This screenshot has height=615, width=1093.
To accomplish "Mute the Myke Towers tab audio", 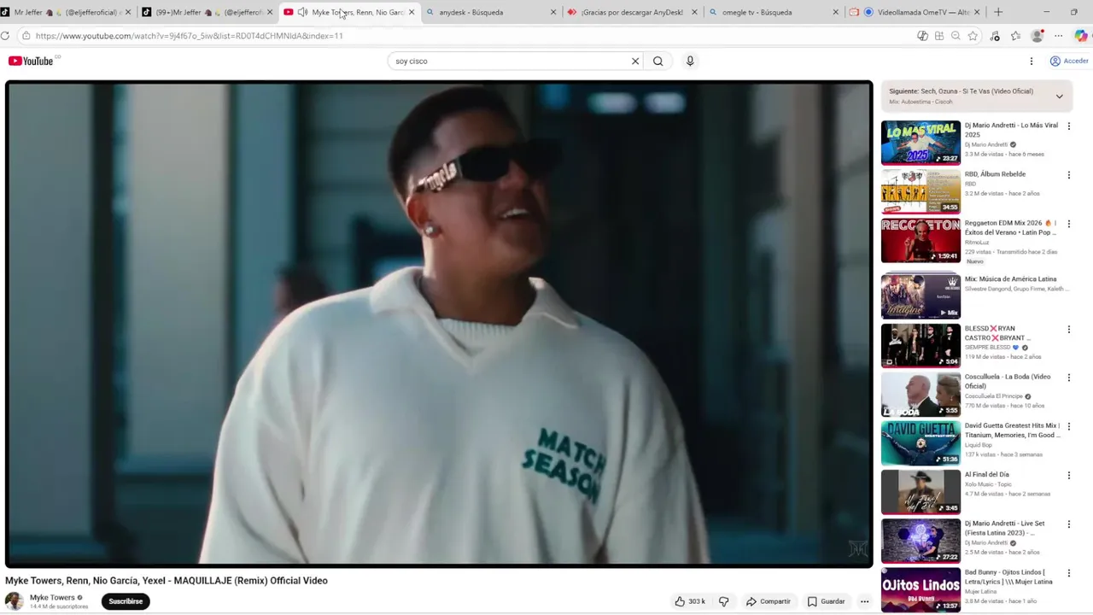I will (x=302, y=12).
